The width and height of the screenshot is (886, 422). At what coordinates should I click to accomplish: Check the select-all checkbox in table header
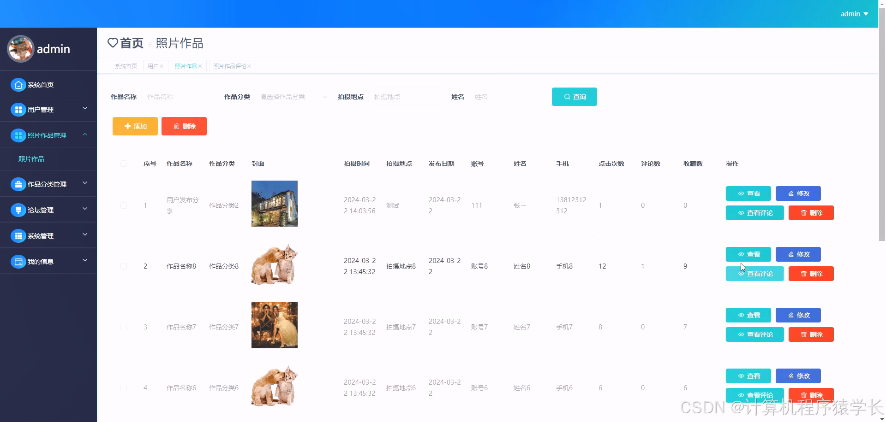click(x=124, y=164)
